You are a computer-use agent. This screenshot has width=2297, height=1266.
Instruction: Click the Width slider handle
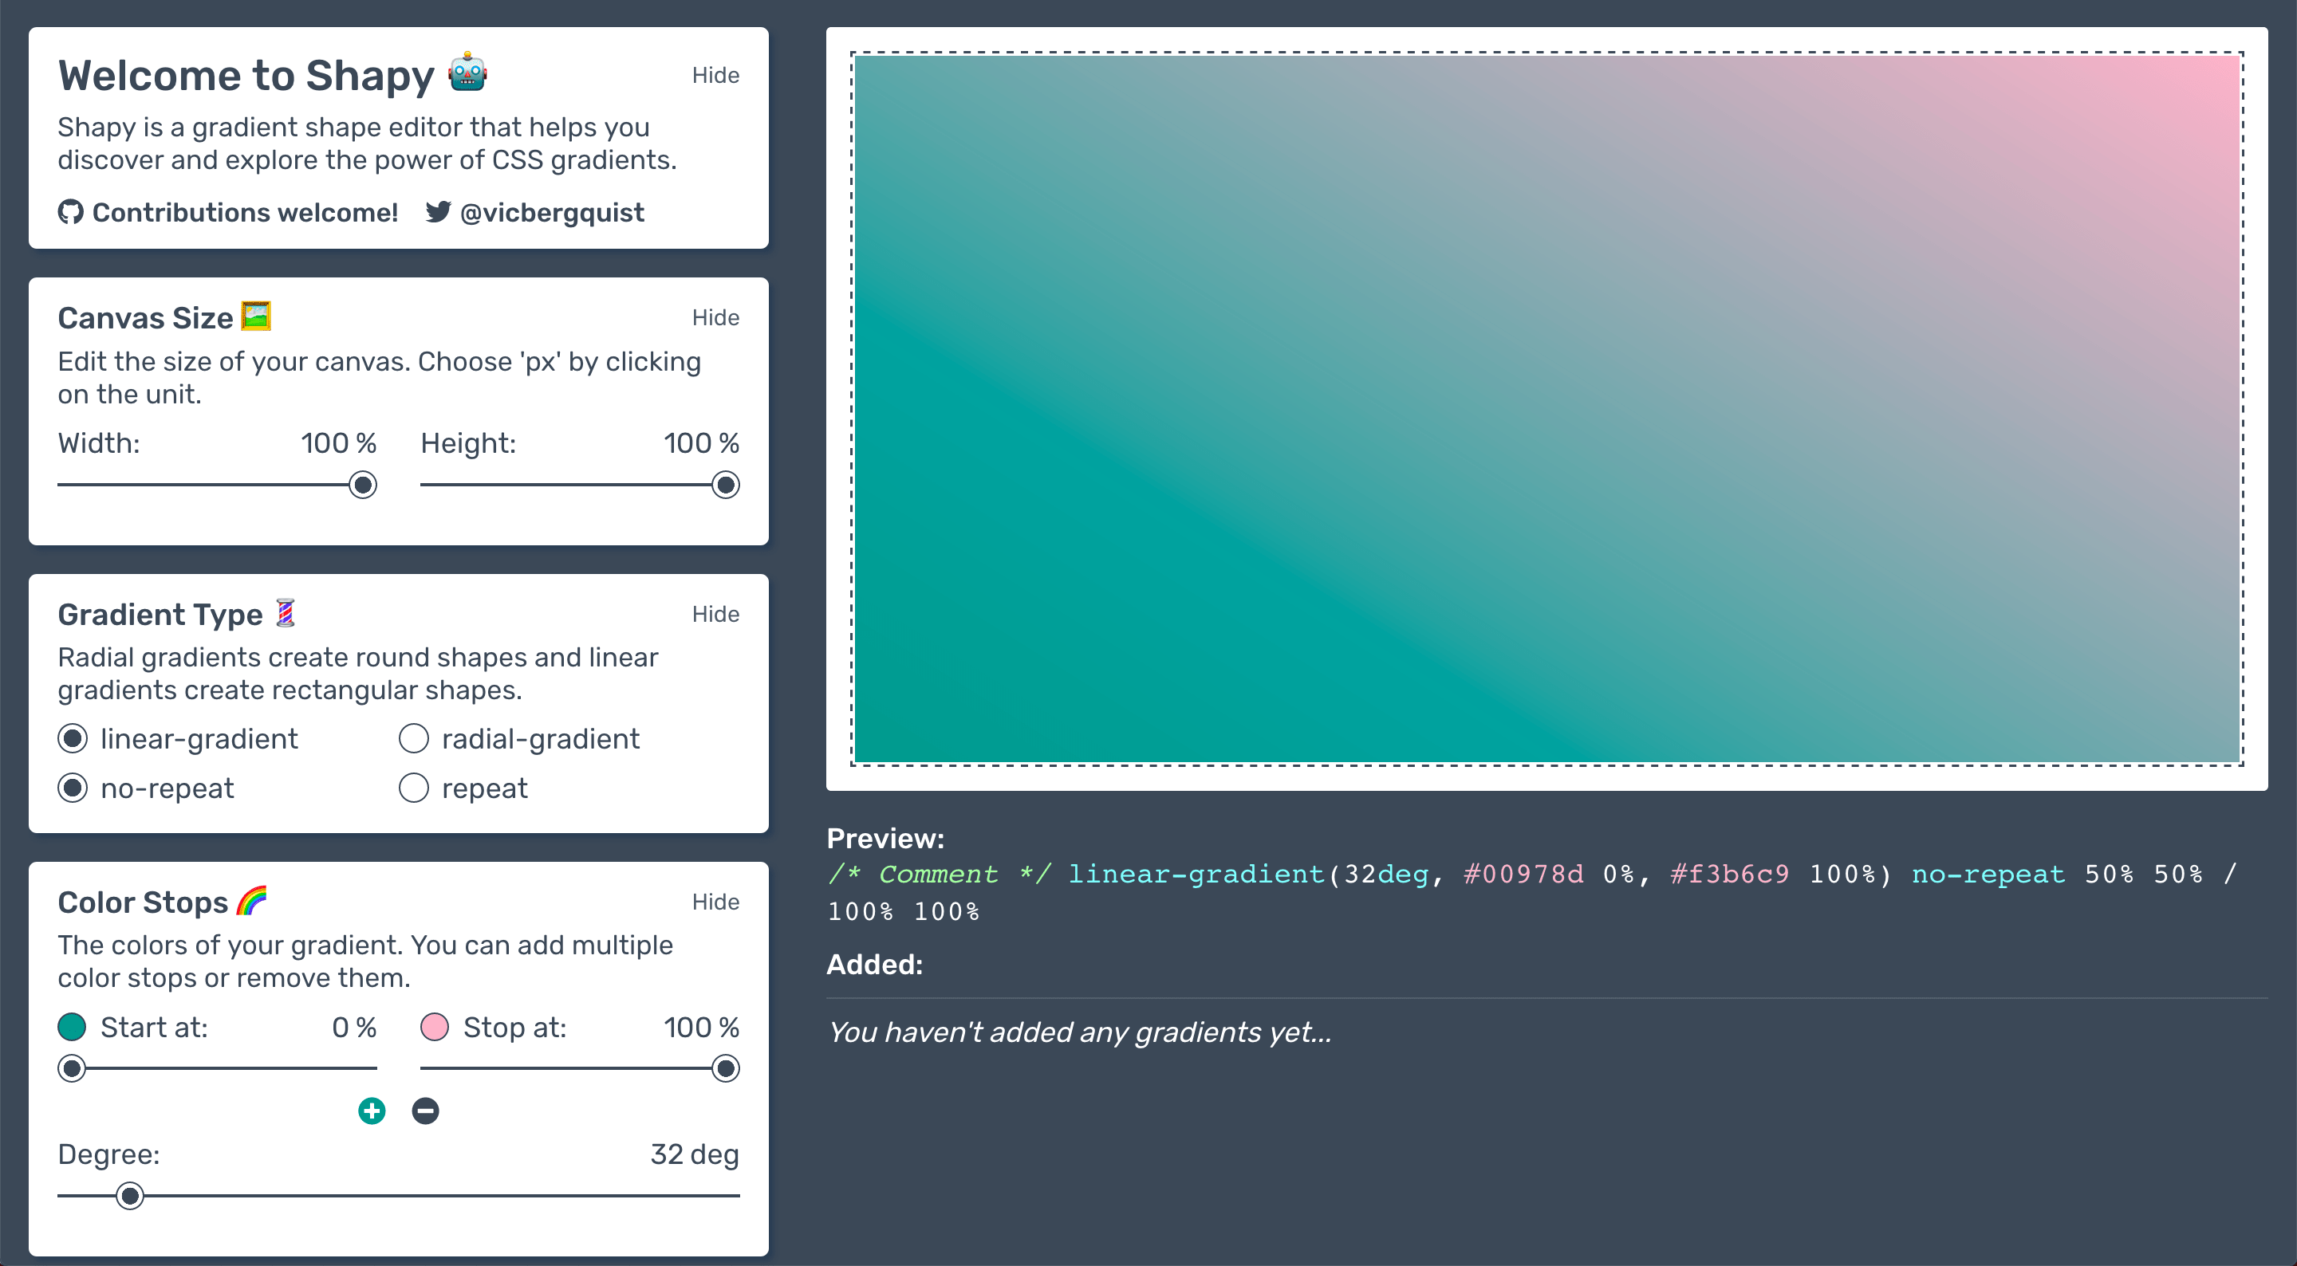point(363,485)
